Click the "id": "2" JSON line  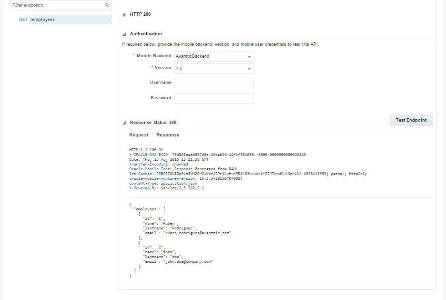click(x=154, y=248)
